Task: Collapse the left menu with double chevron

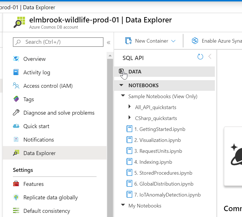Action: pos(109,42)
